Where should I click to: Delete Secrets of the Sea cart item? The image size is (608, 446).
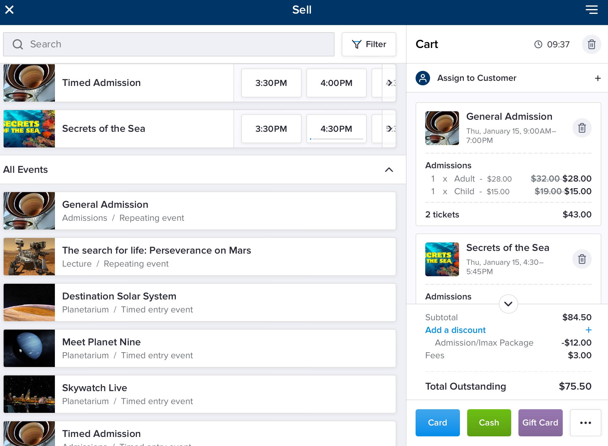581,259
